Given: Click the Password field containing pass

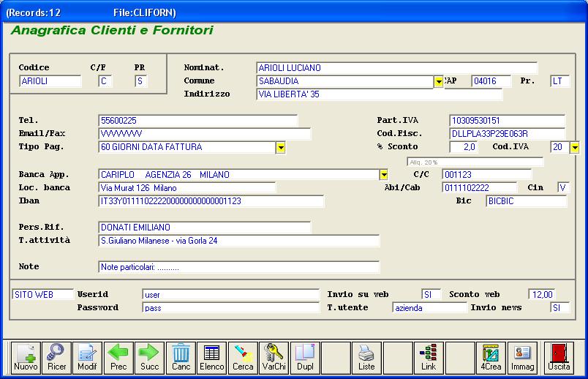Looking at the screenshot, I should coord(230,308).
